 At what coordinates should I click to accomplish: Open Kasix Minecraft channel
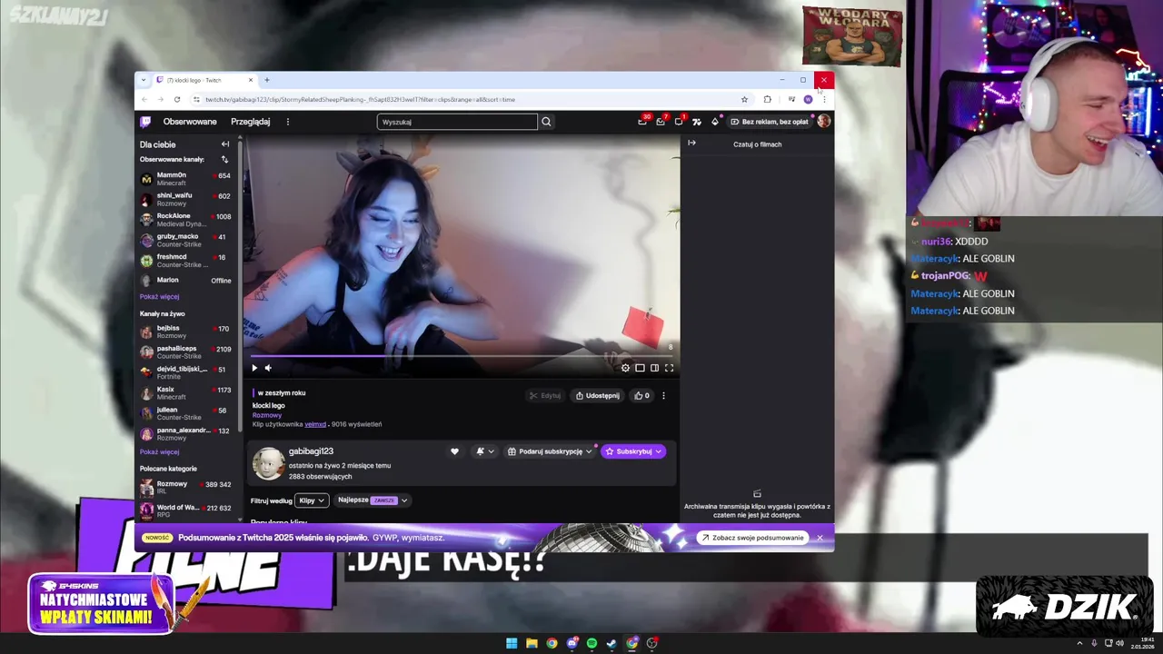click(185, 392)
